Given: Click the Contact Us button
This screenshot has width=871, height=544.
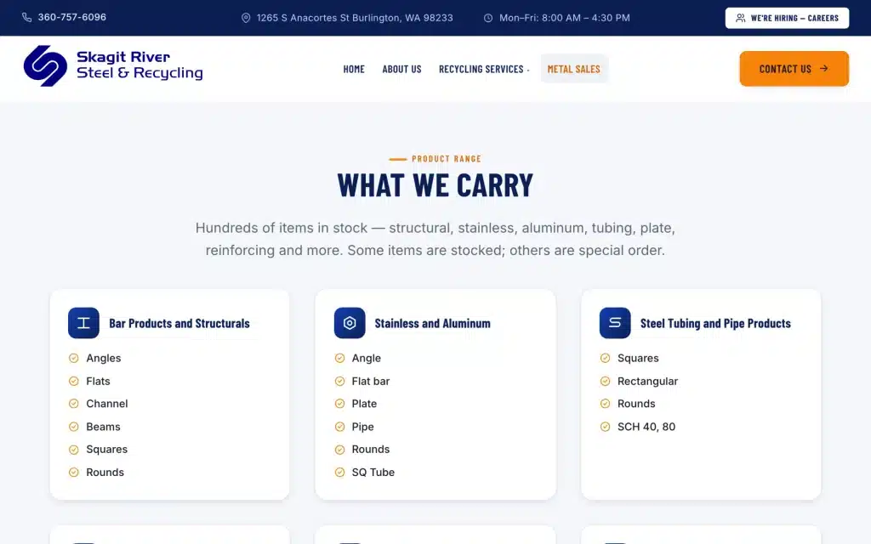Looking at the screenshot, I should 794,69.
